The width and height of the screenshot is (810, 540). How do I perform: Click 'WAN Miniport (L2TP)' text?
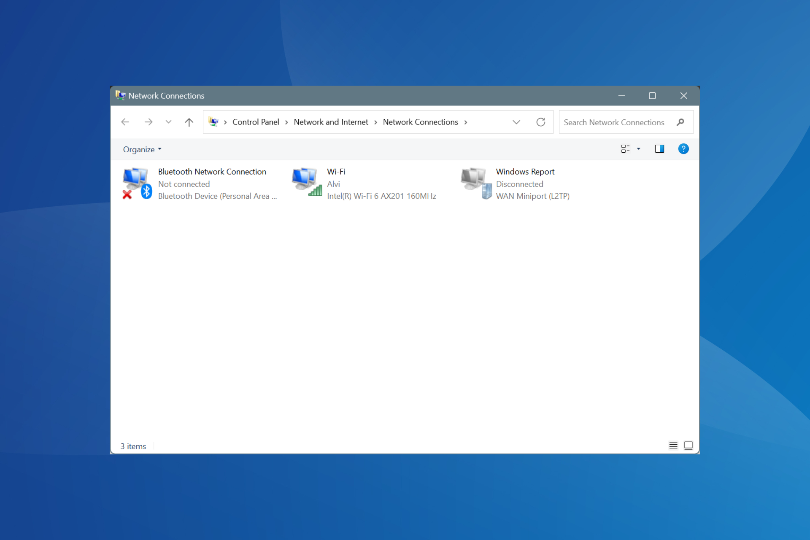pyautogui.click(x=532, y=196)
